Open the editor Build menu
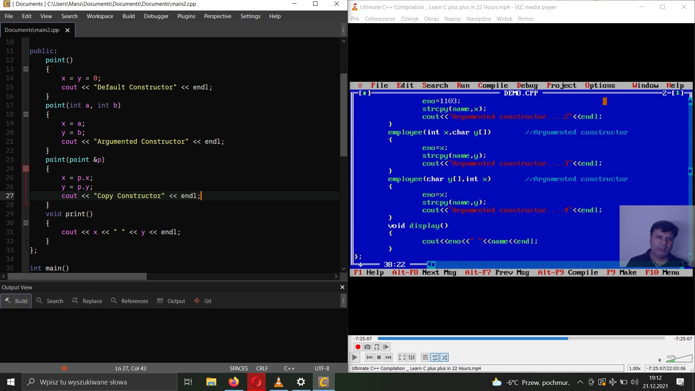The height and width of the screenshot is (391, 695). click(129, 16)
